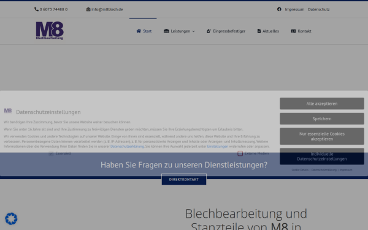
Task: Open cookie preferences via blue gear badge
Action: [11, 219]
